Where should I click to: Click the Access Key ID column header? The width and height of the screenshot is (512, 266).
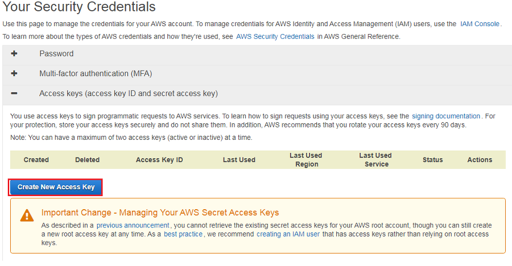[x=159, y=160]
